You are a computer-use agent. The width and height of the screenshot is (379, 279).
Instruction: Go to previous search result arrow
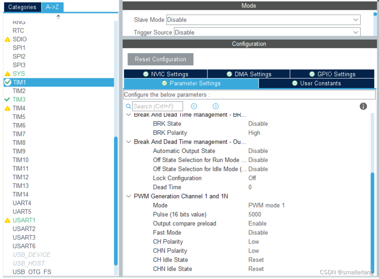tap(194, 106)
